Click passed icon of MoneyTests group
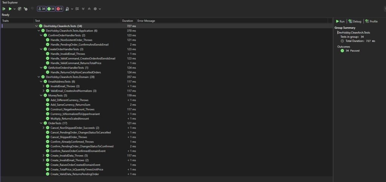 pos(45,95)
